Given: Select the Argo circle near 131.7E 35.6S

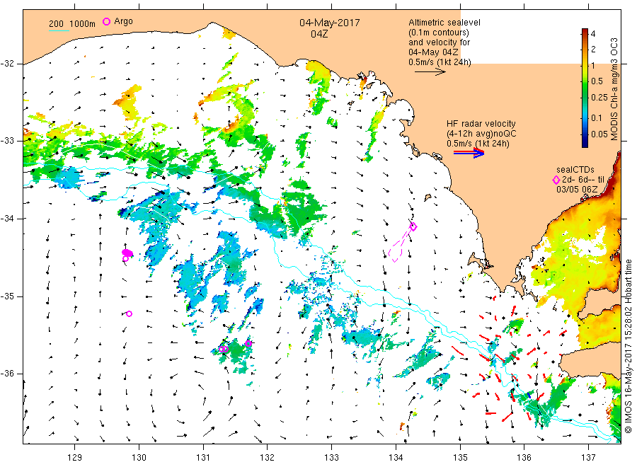Looking at the screenshot, I should pyautogui.click(x=248, y=344).
